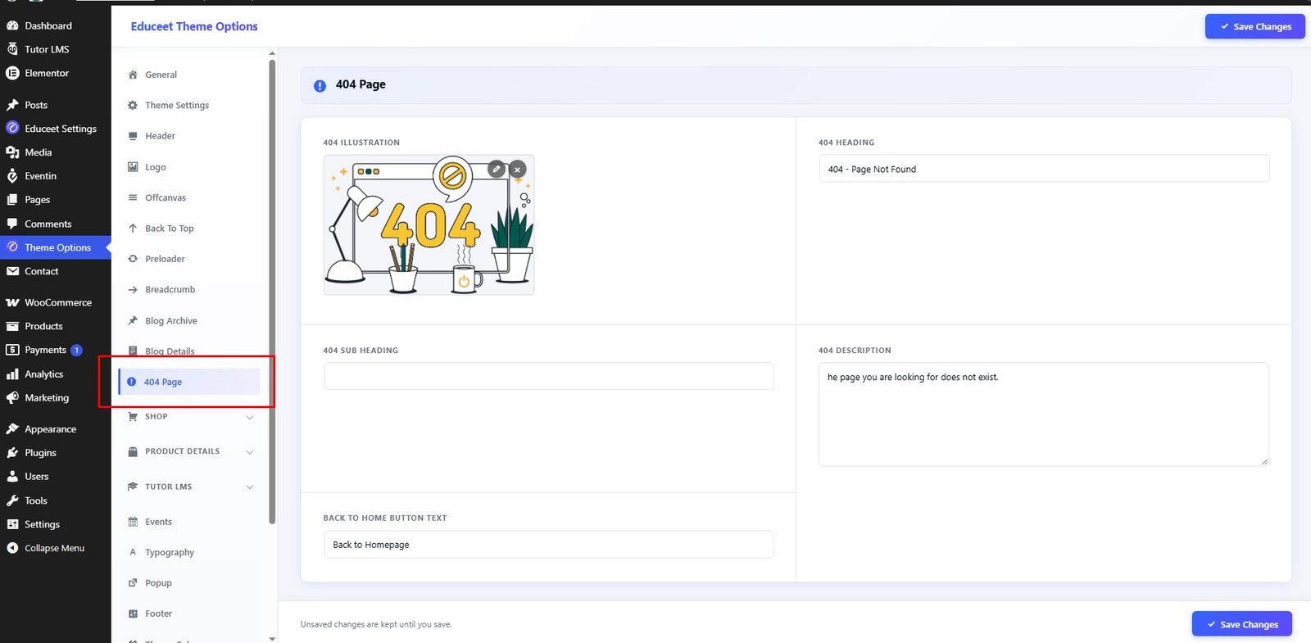Click the Appearance paintbrush icon
This screenshot has width=1311, height=643.
(12, 429)
